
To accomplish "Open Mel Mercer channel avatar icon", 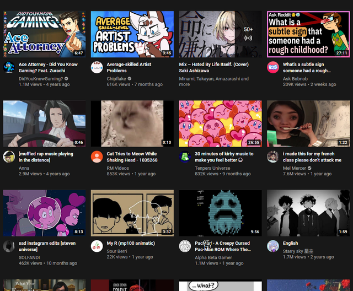I will pyautogui.click(x=273, y=157).
